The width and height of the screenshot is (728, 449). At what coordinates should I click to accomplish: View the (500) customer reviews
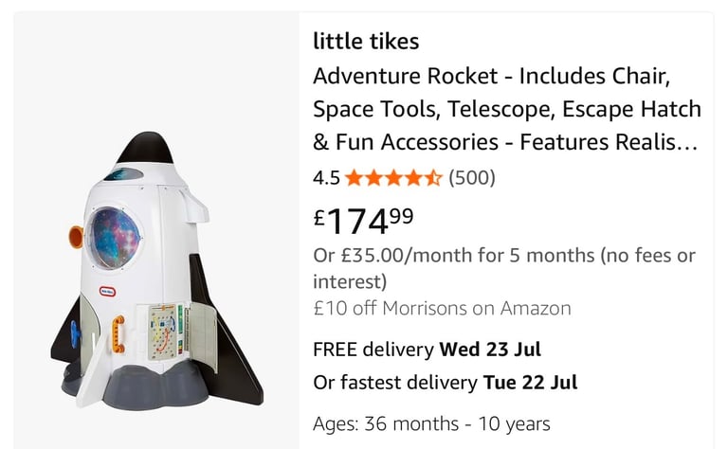point(472,178)
